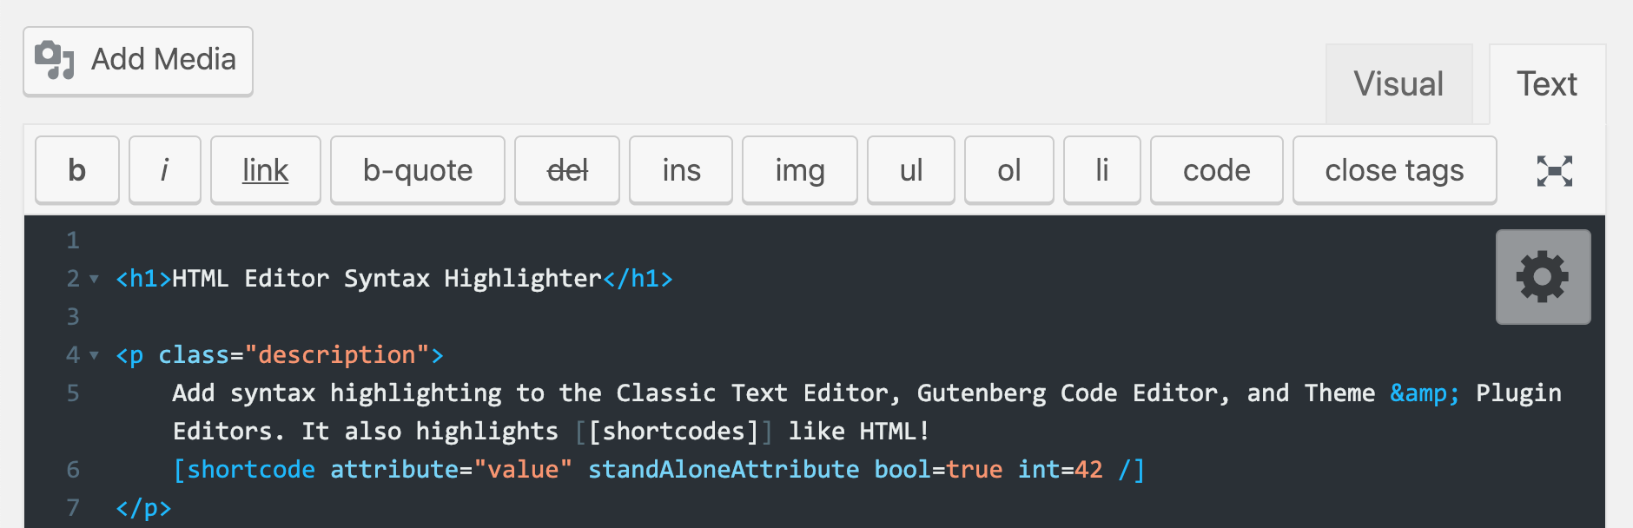This screenshot has width=1633, height=528.
Task: Insert unordered list with ul button
Action: [x=911, y=170]
